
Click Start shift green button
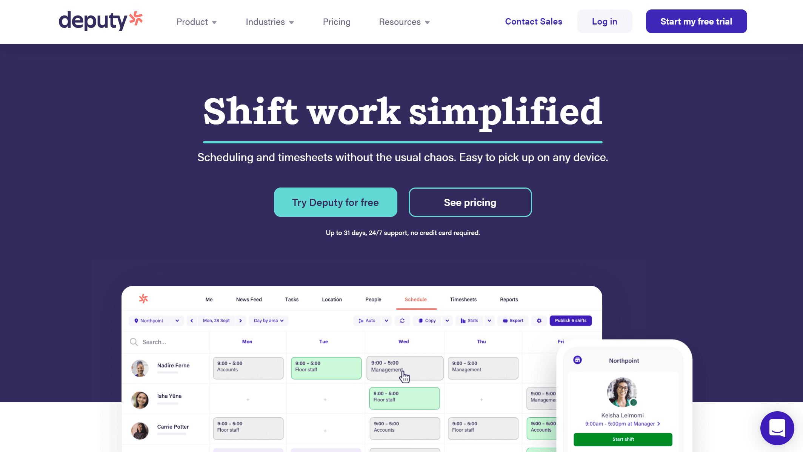click(x=622, y=439)
